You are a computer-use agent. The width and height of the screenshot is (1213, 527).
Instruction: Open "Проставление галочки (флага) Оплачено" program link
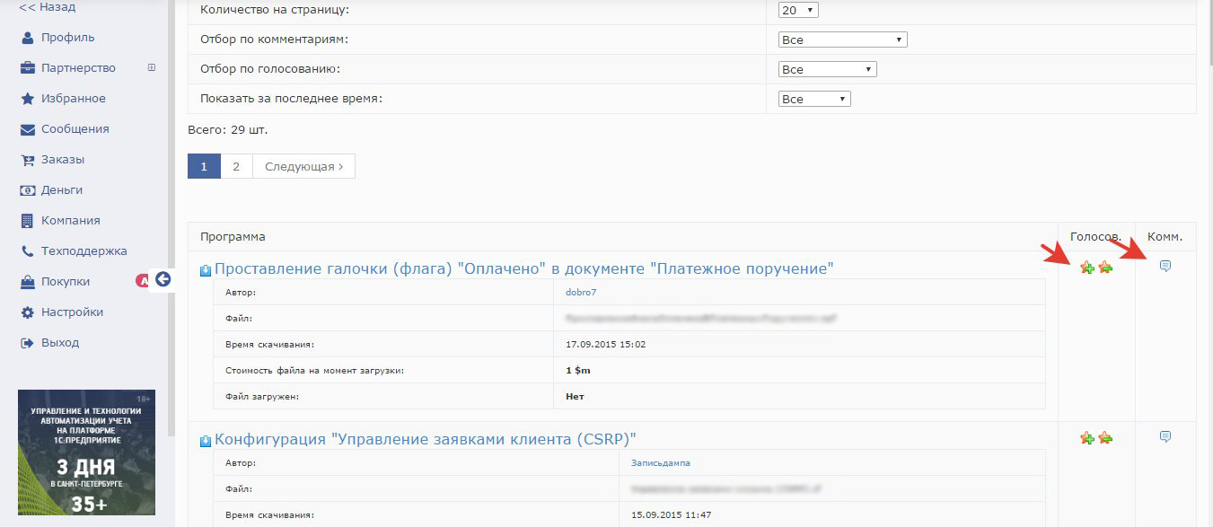click(524, 268)
